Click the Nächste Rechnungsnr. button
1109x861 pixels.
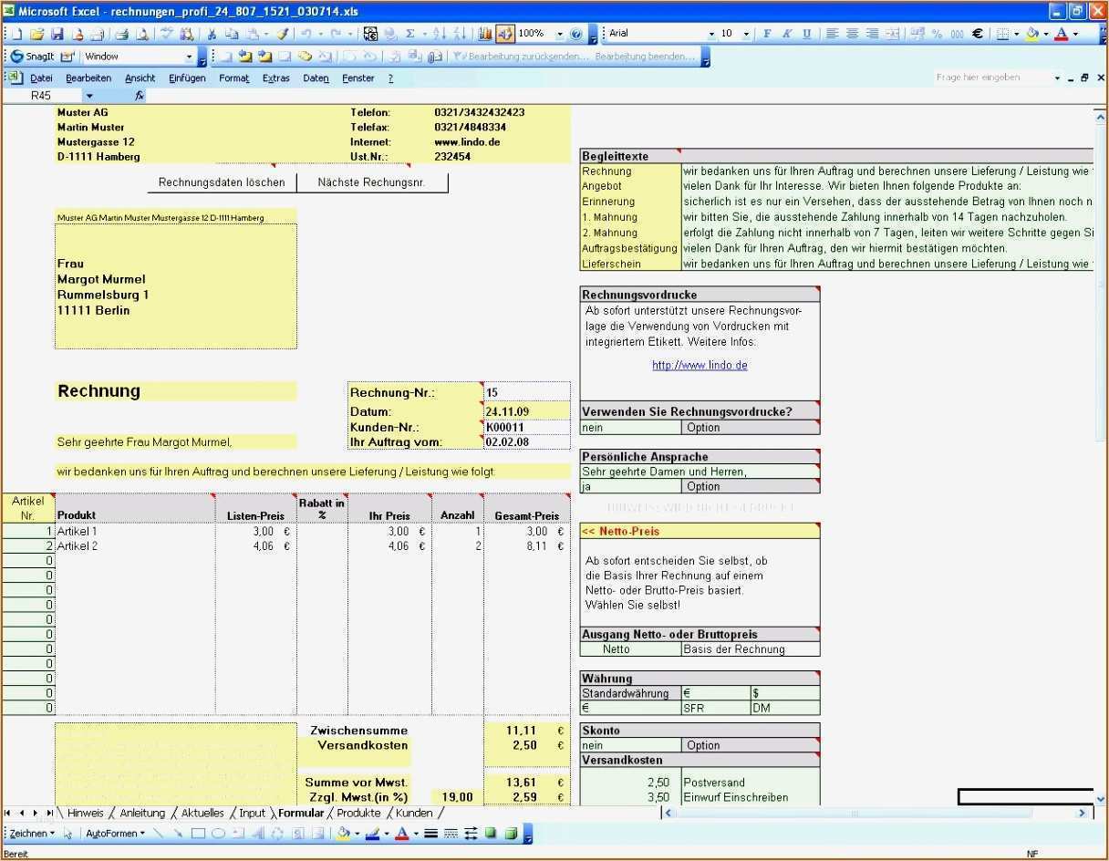tap(371, 182)
